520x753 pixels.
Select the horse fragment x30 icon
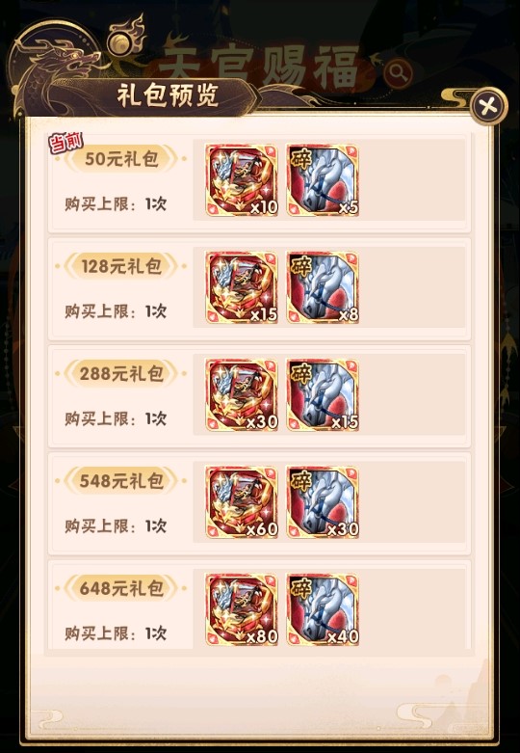[323, 502]
